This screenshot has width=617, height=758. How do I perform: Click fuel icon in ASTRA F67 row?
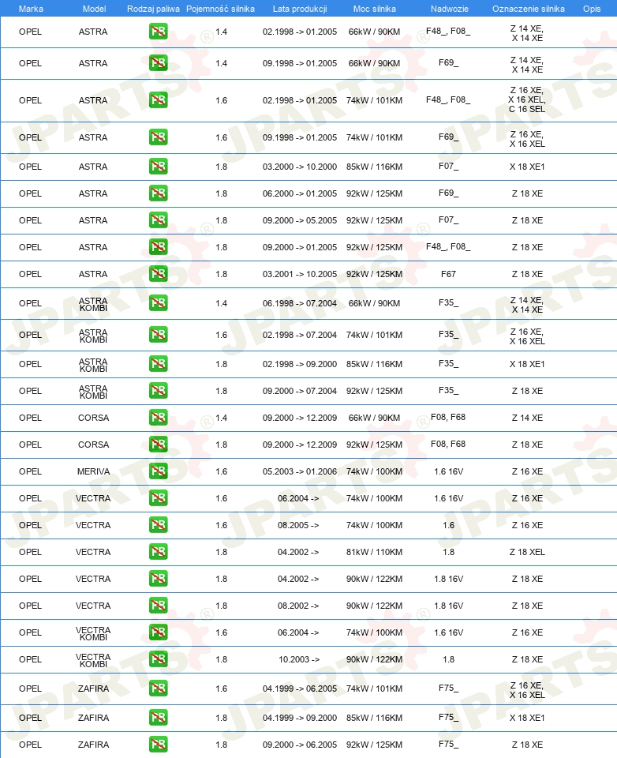click(159, 274)
